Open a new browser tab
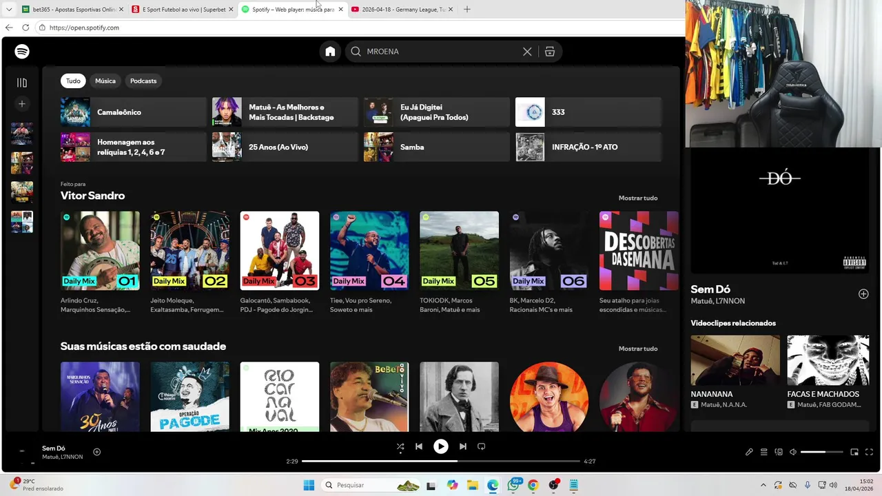 pos(467,10)
